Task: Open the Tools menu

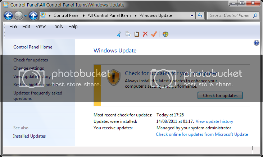Action: click(57, 27)
